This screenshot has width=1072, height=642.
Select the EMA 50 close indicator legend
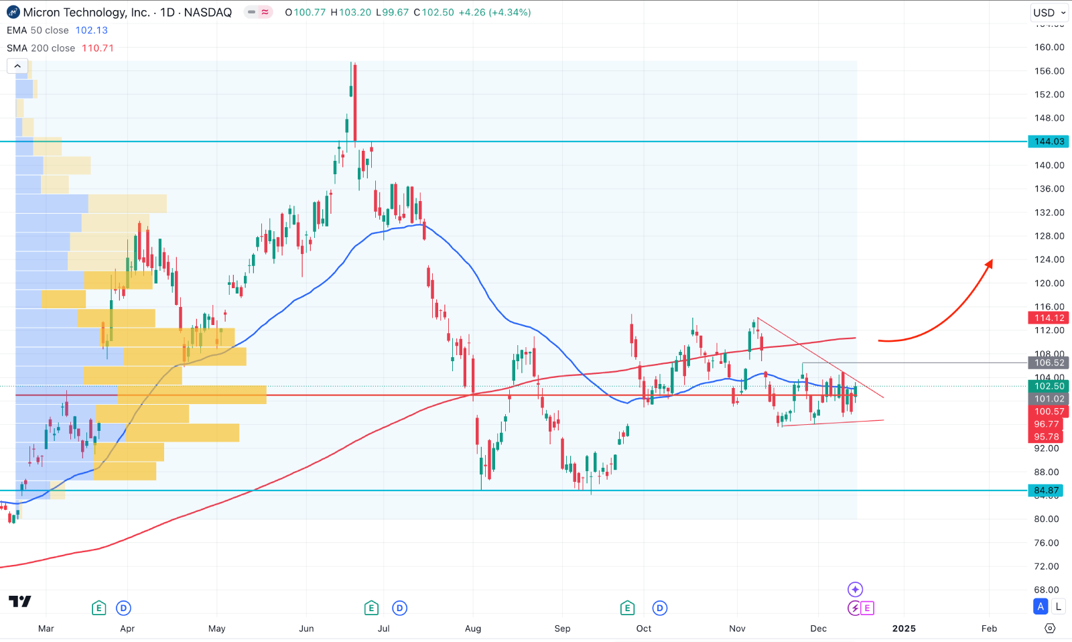coord(38,30)
